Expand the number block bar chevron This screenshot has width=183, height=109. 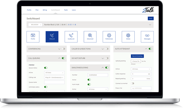[x=150, y=25]
